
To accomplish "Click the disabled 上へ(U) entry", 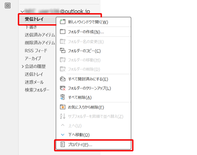I will tap(93, 126).
